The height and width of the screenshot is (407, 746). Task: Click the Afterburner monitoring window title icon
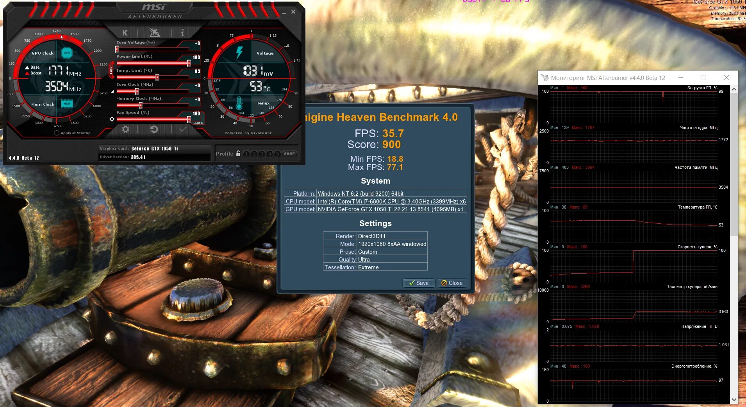[x=544, y=78]
